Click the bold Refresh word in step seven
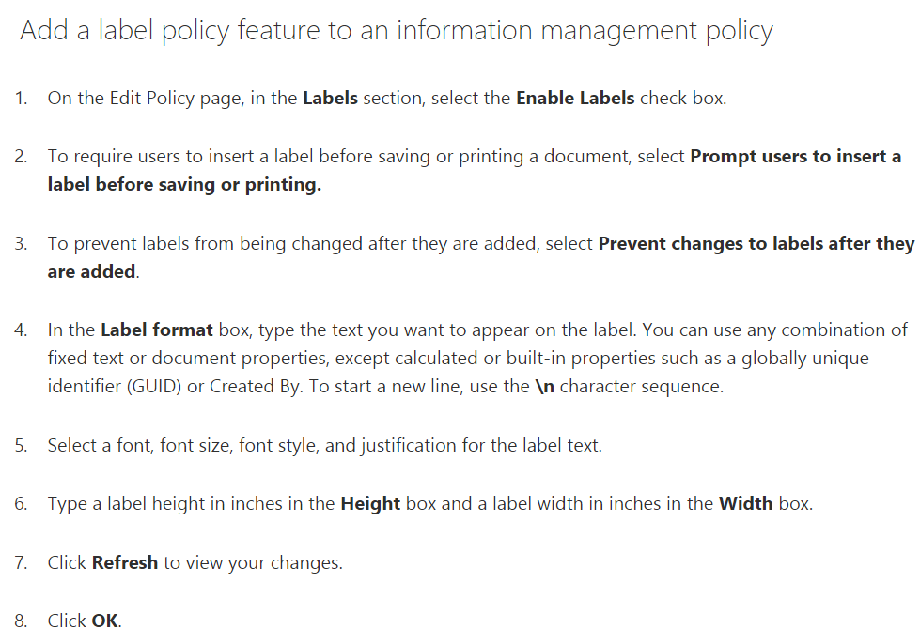The width and height of the screenshot is (920, 644). tap(125, 562)
